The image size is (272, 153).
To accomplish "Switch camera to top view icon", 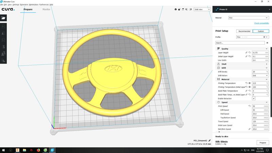I will click(183, 10).
